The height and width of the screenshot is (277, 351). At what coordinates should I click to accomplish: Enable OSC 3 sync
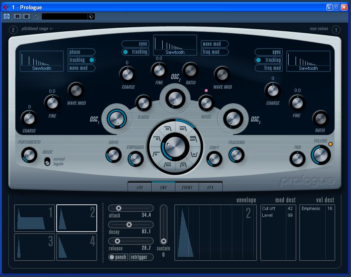(x=269, y=52)
